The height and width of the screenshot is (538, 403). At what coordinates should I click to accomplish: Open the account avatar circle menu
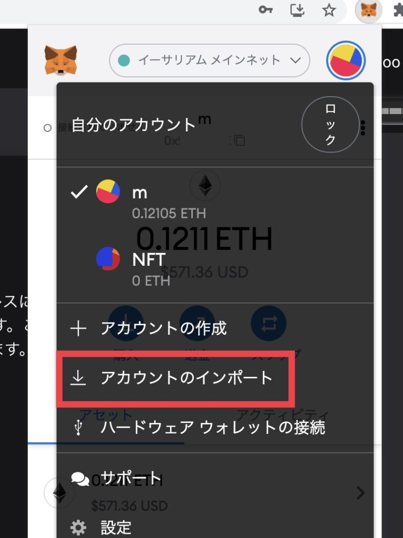pyautogui.click(x=346, y=60)
